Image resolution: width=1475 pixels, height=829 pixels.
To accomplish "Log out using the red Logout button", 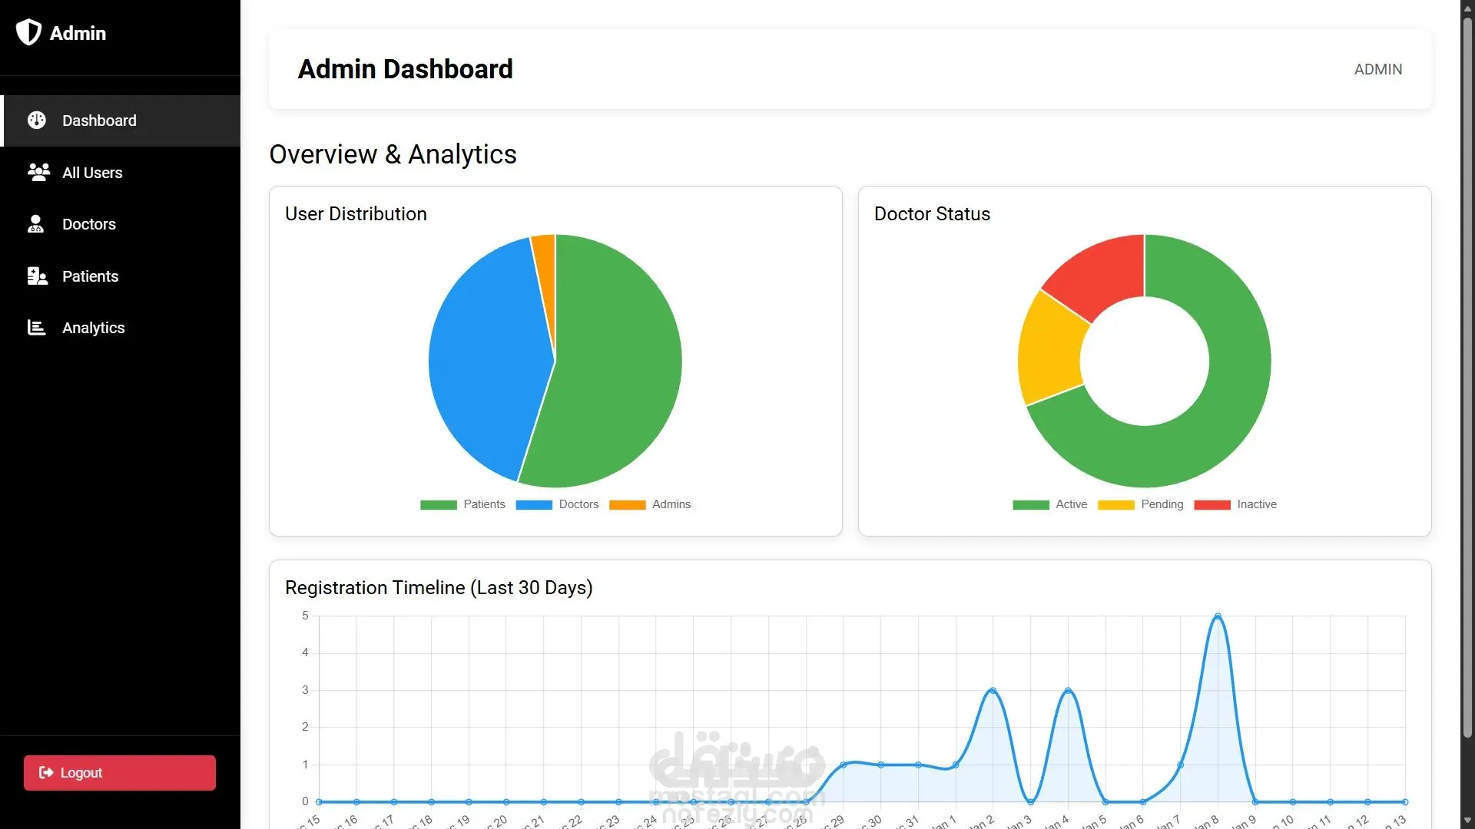I will tap(120, 772).
